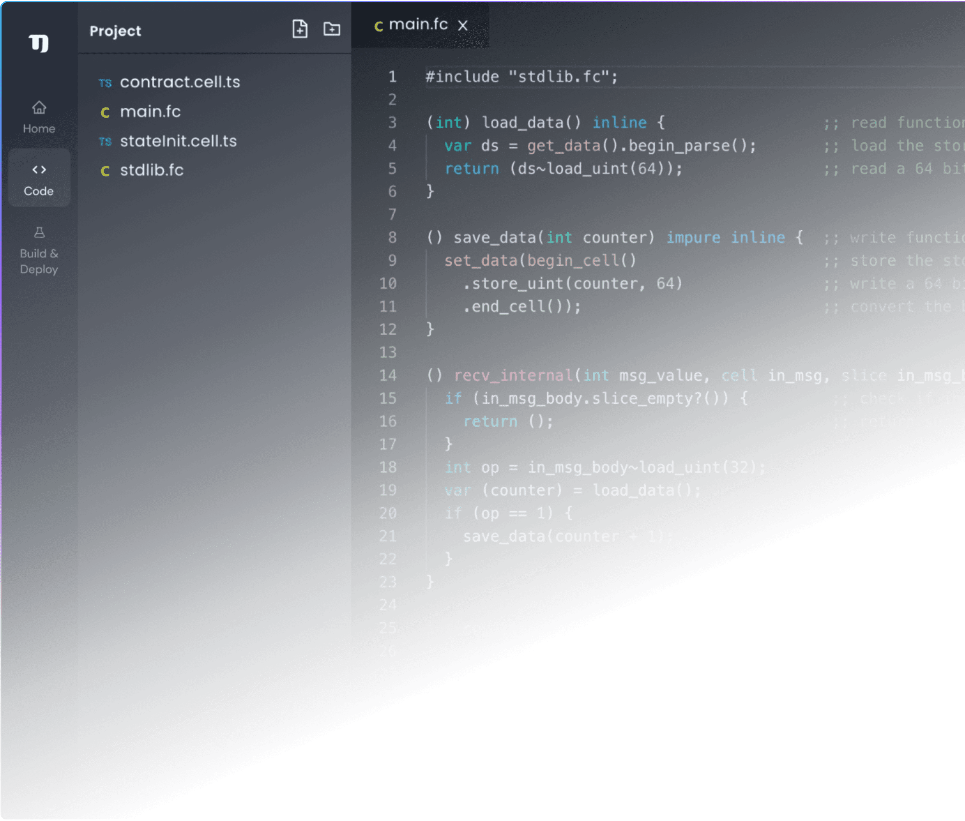Select the main.fc editor tab
This screenshot has height=821, width=965.
(417, 24)
